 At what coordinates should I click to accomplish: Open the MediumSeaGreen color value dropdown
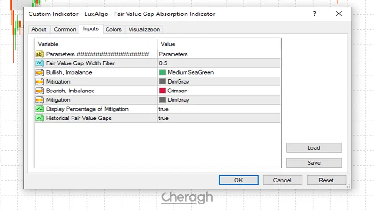(219, 72)
